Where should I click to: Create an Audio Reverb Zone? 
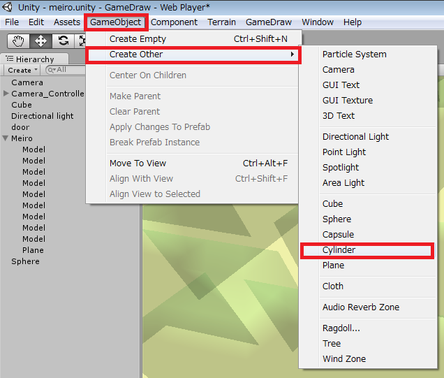click(368, 307)
